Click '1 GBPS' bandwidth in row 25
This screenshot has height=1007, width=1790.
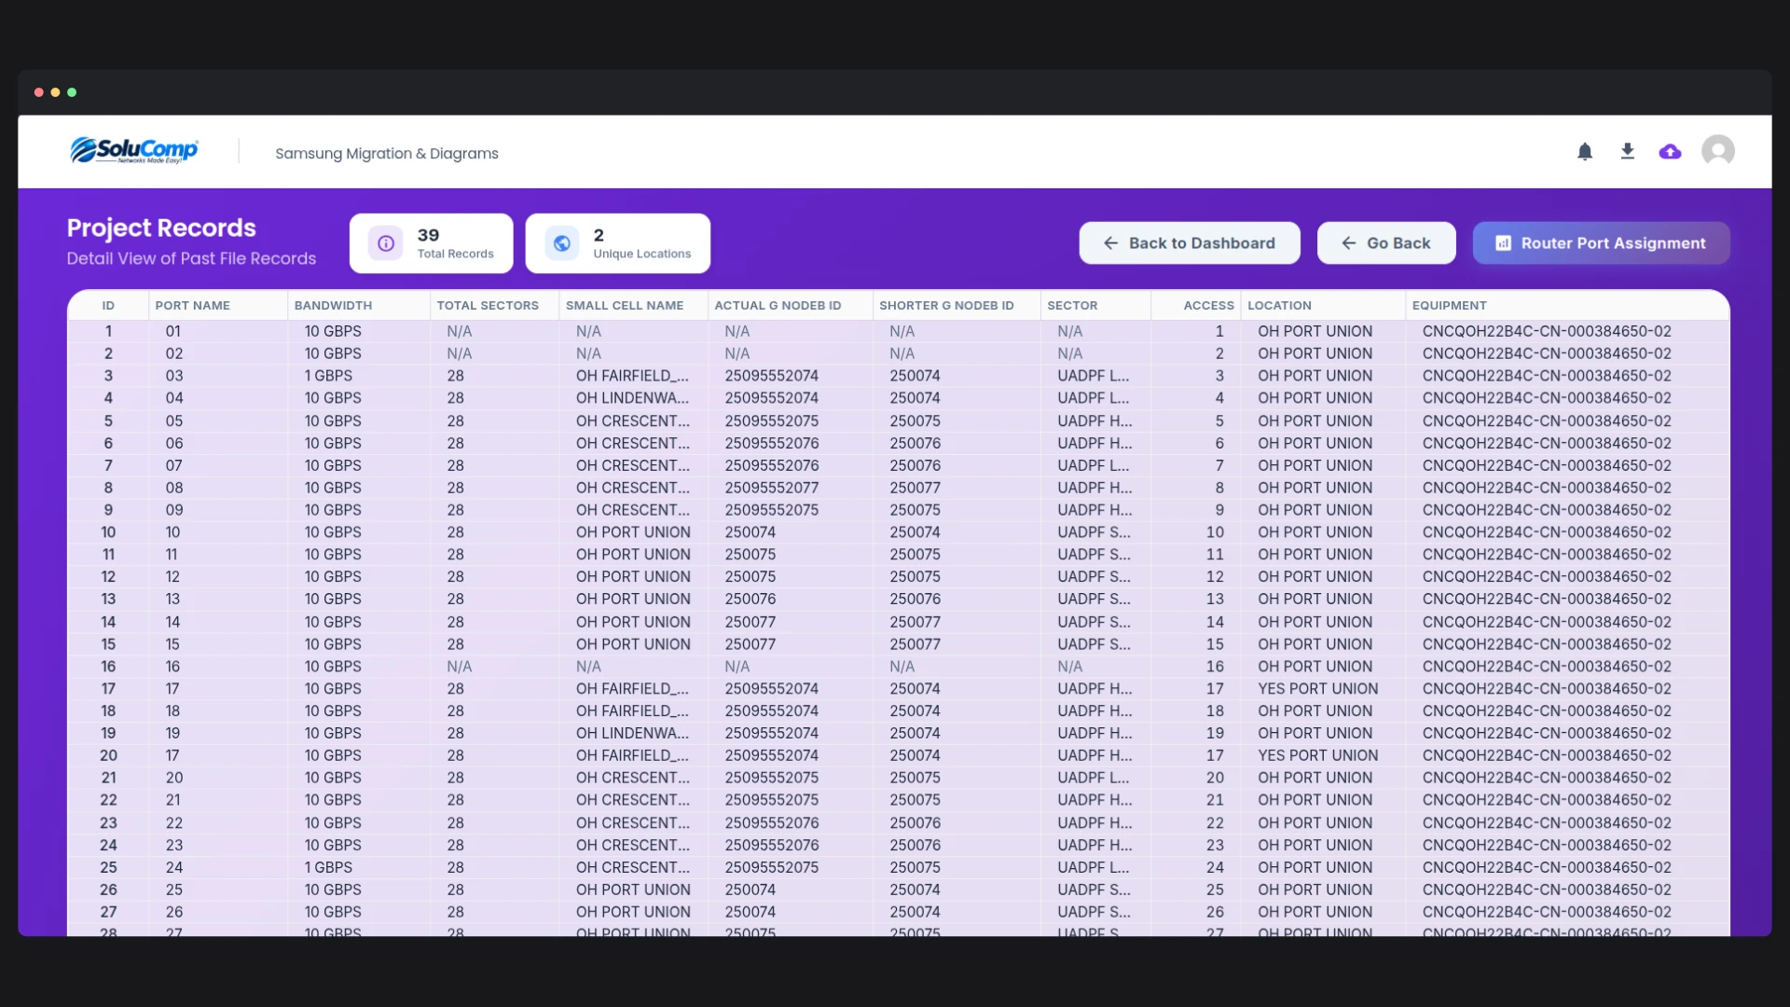pos(328,868)
